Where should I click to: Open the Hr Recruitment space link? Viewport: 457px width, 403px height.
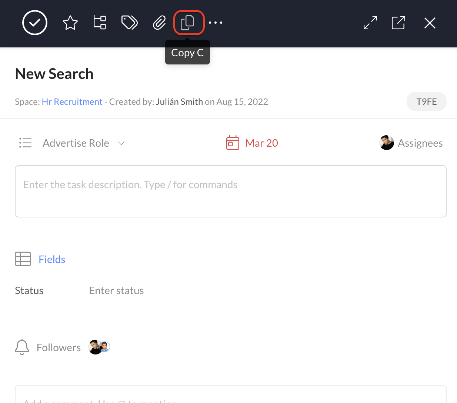pyautogui.click(x=72, y=102)
